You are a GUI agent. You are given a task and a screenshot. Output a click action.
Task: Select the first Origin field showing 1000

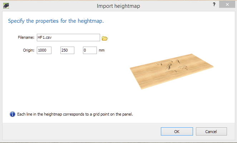[x=44, y=50]
